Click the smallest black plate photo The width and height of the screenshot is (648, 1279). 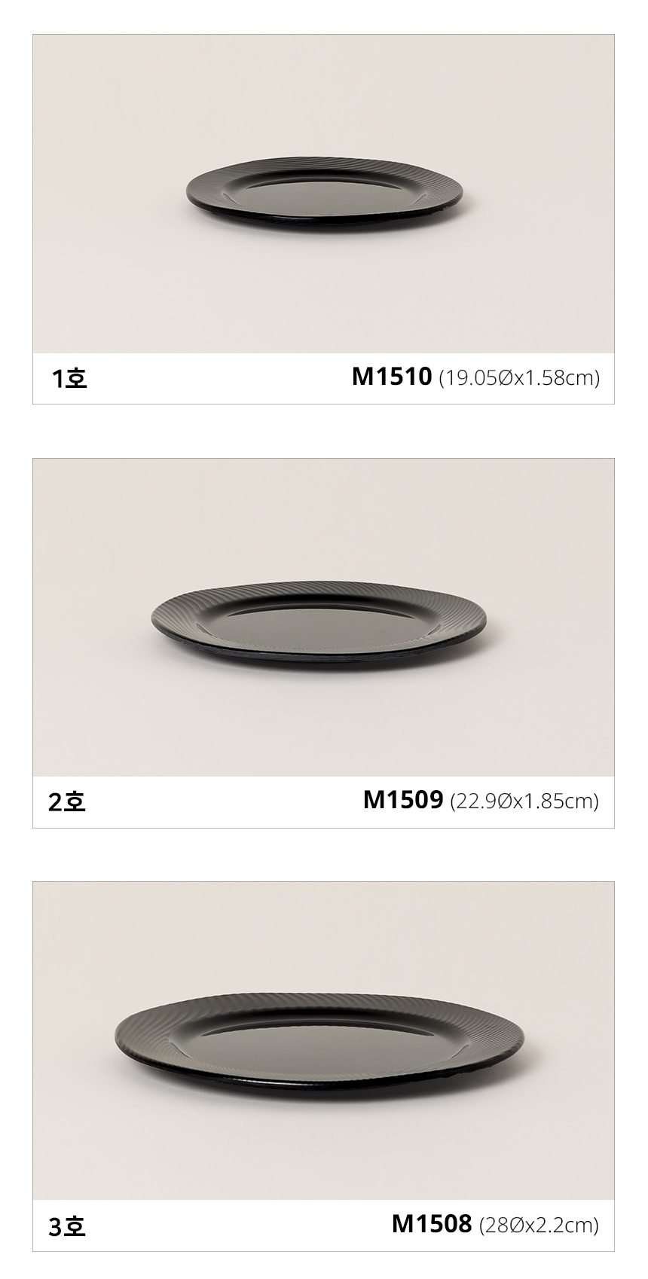[326, 194]
